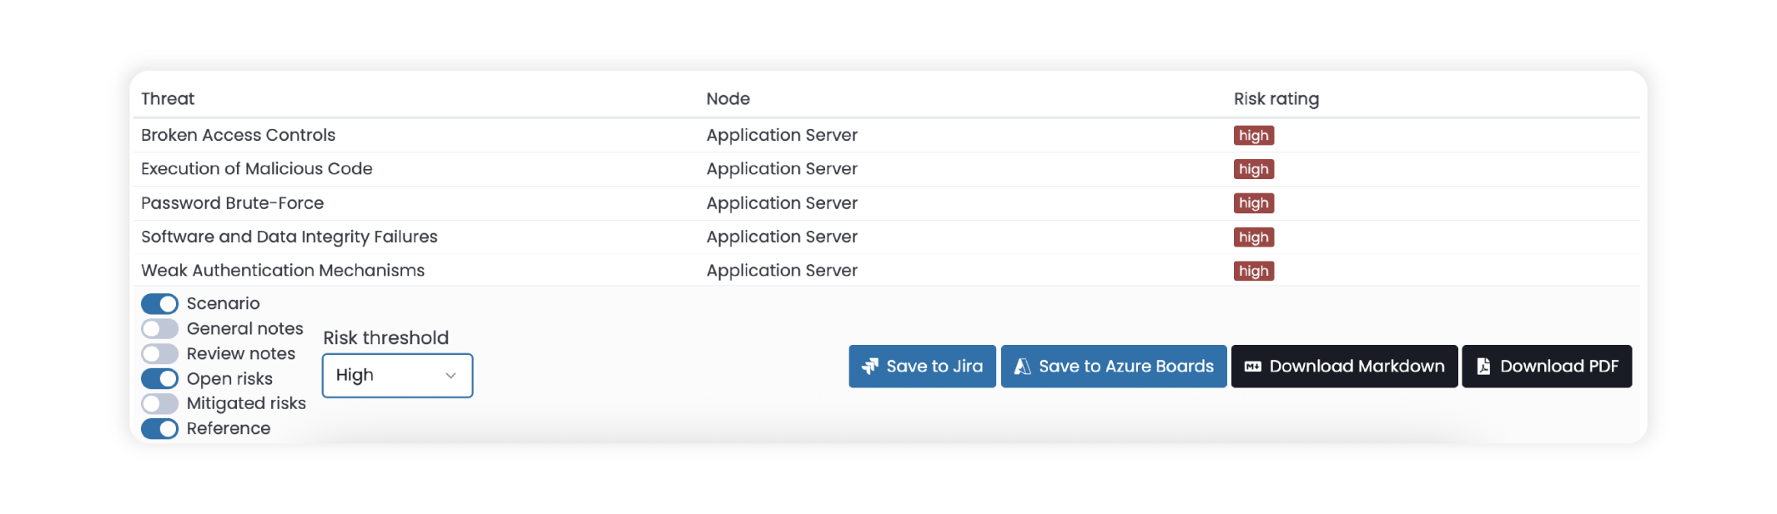The height and width of the screenshot is (514, 1777).
Task: Click the Risk rating column header
Action: [x=1276, y=98]
